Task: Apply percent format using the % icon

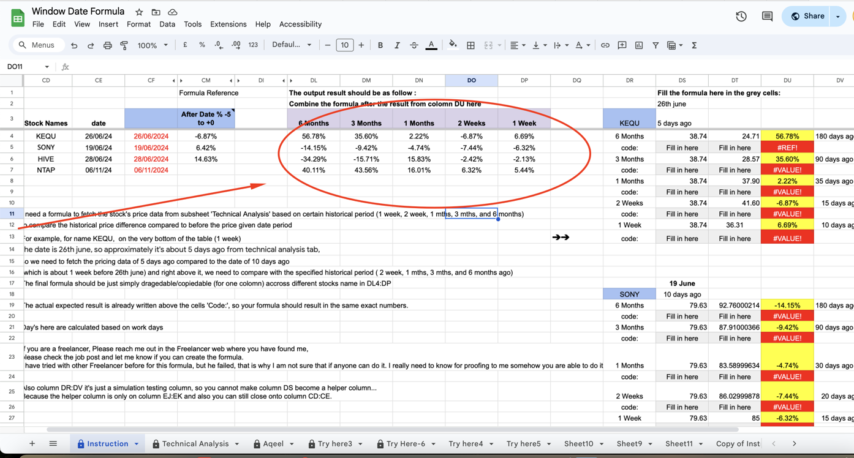Action: coord(202,45)
